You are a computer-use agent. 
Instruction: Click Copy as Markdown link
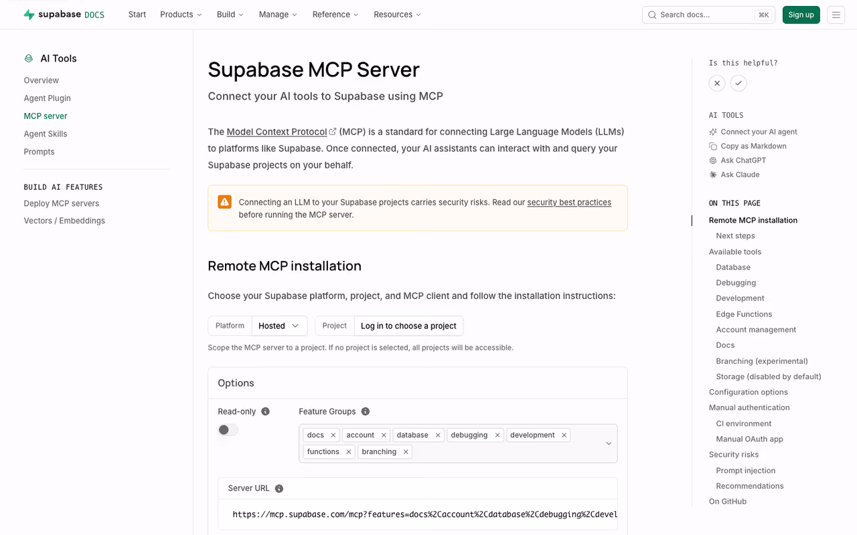click(x=754, y=146)
